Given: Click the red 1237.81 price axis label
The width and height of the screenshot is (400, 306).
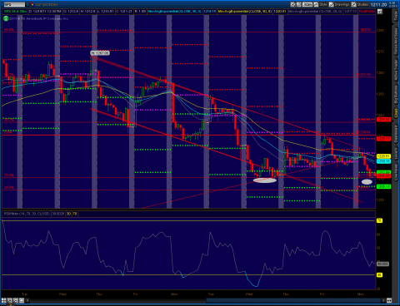Looking at the screenshot, I should pyautogui.click(x=383, y=119).
